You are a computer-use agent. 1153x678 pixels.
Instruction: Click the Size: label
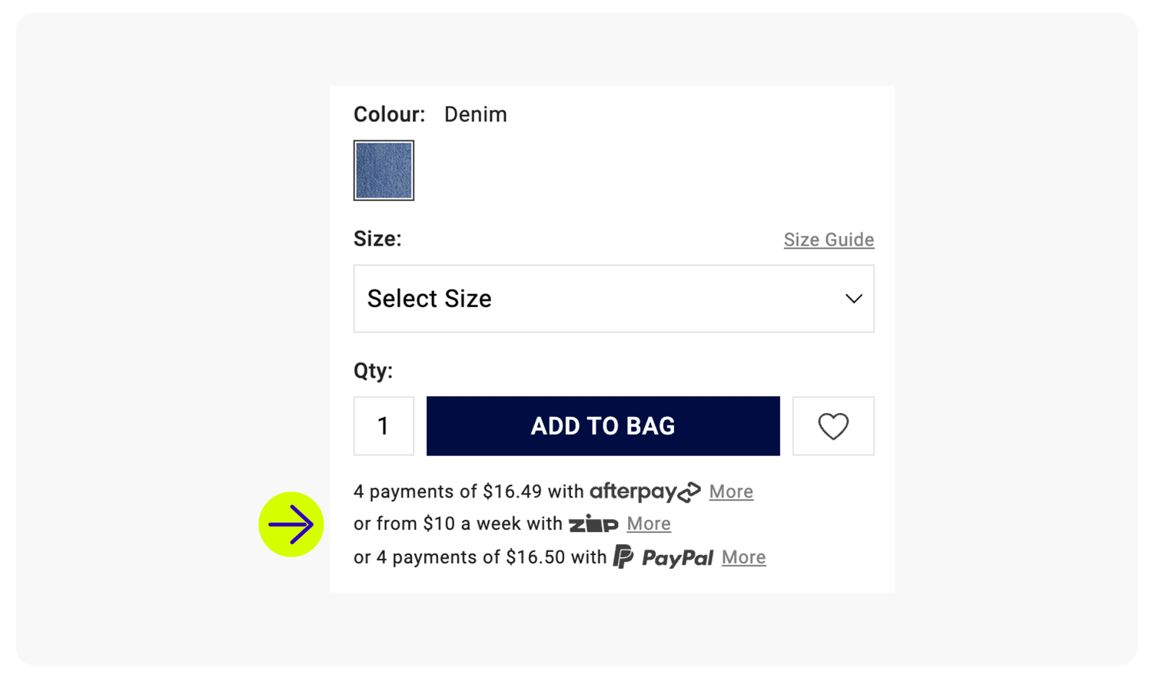click(377, 239)
